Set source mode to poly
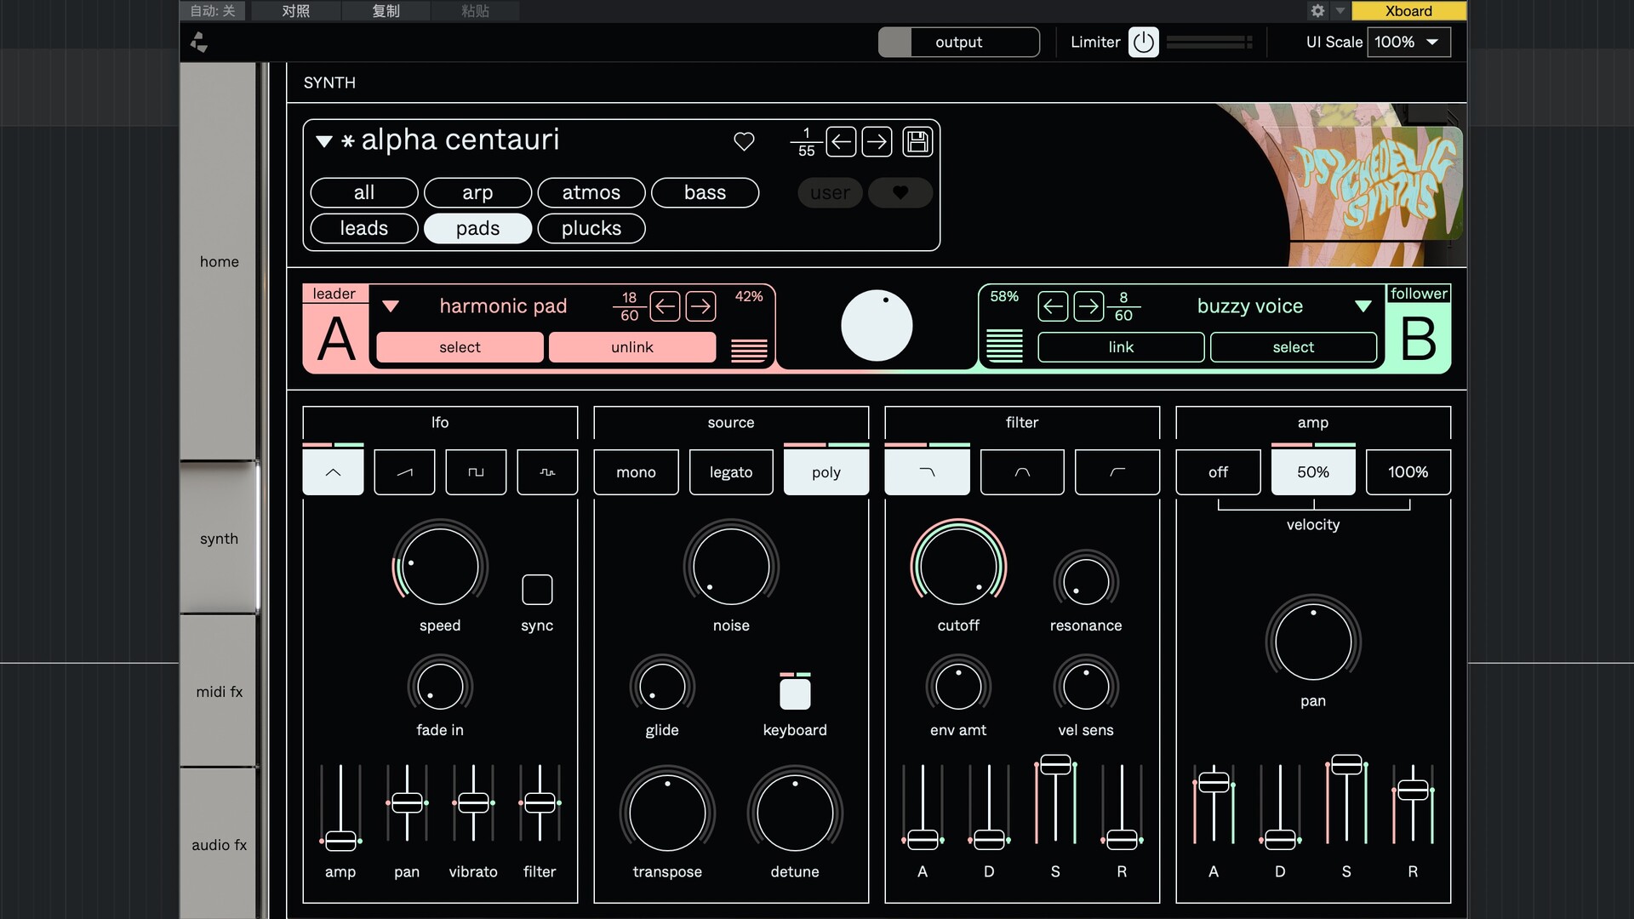The height and width of the screenshot is (919, 1634). pyautogui.click(x=826, y=472)
